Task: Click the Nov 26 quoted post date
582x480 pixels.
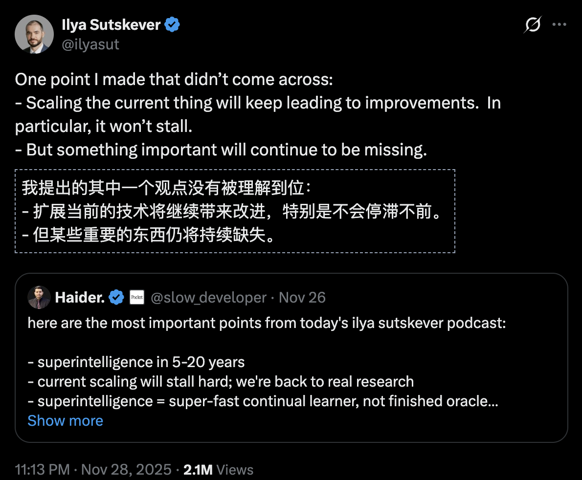Action: click(302, 297)
